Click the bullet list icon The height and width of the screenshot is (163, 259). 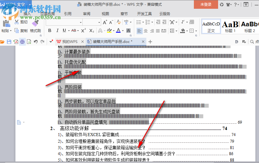click(x=139, y=22)
